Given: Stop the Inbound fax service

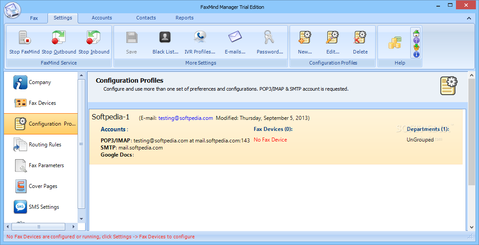Looking at the screenshot, I should [94, 42].
